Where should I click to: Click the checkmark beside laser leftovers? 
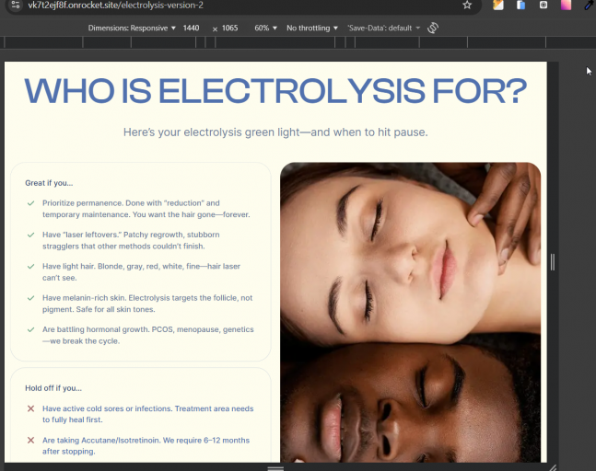point(30,235)
